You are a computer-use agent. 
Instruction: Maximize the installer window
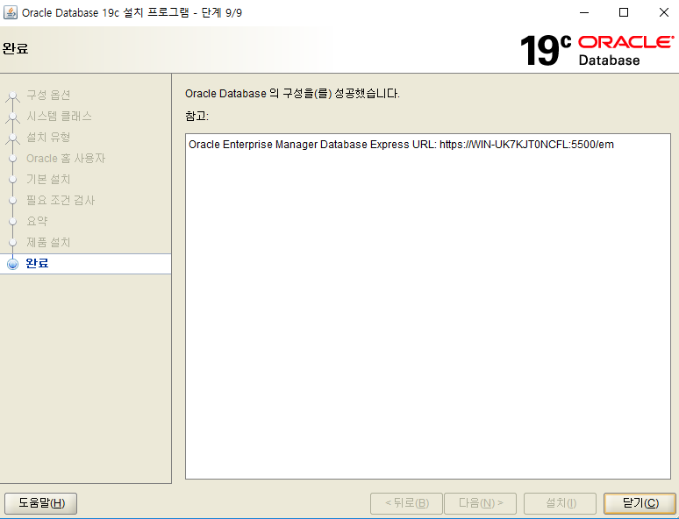pos(624,12)
